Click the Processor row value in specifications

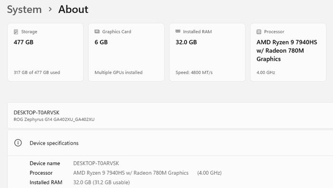(x=147, y=173)
